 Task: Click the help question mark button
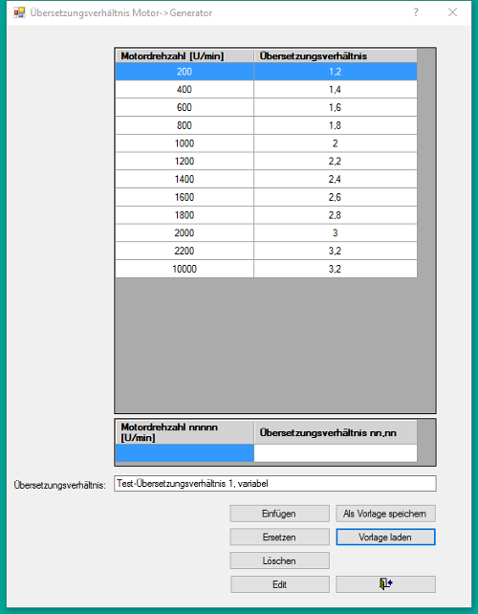click(416, 12)
